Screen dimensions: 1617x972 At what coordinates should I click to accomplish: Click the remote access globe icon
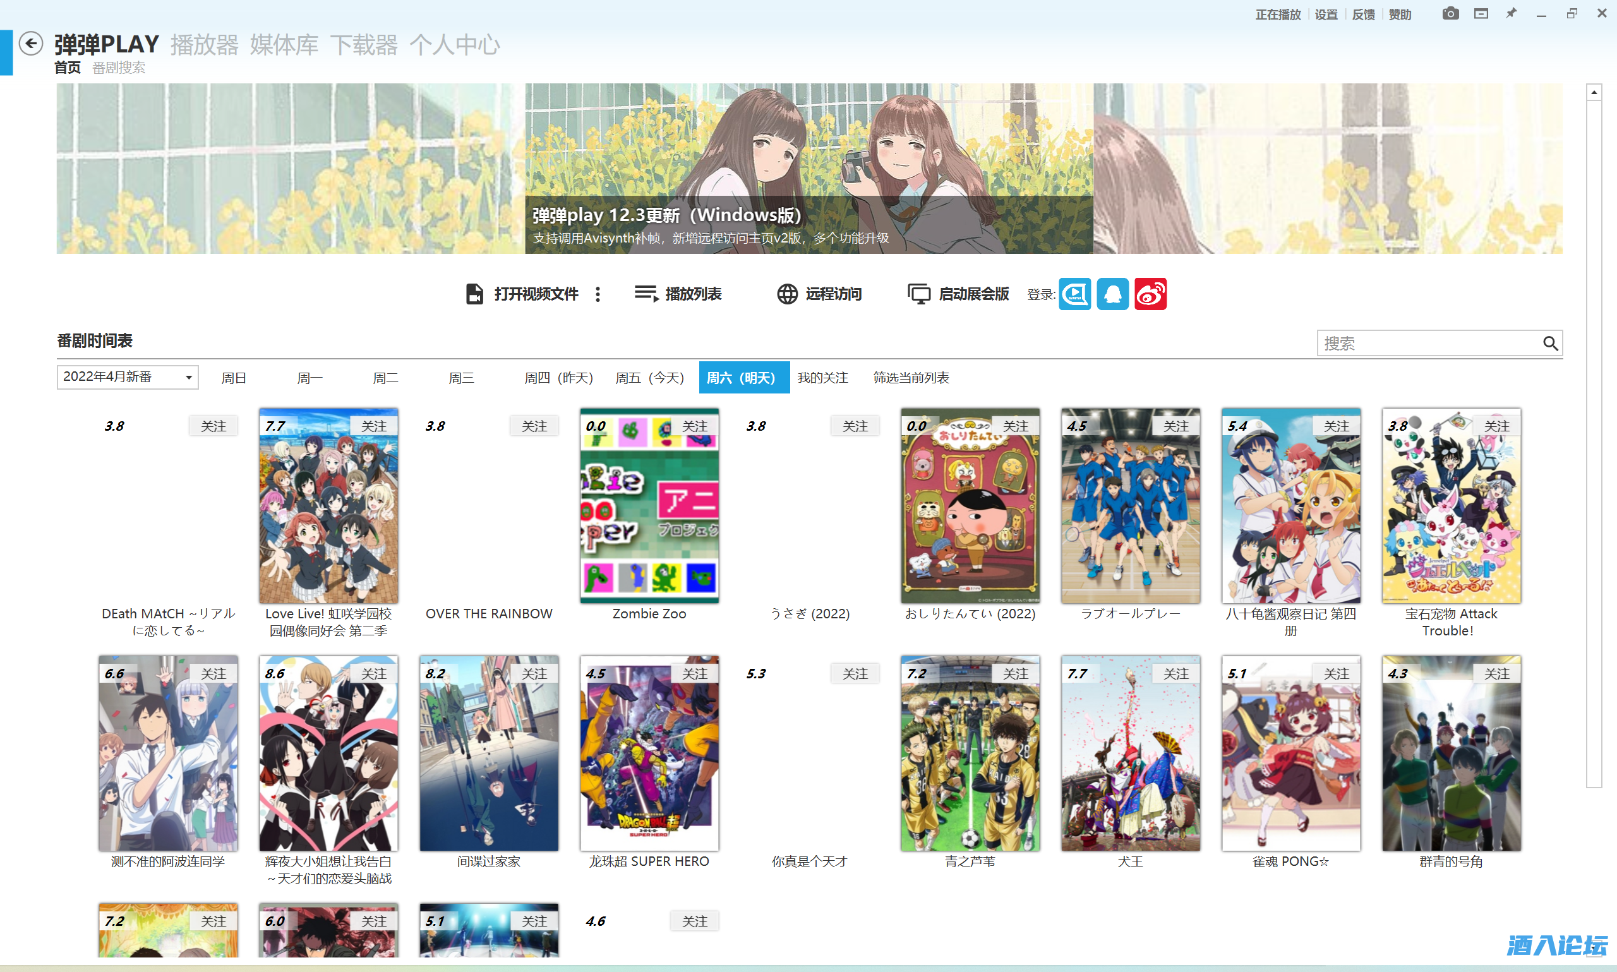pyautogui.click(x=787, y=294)
